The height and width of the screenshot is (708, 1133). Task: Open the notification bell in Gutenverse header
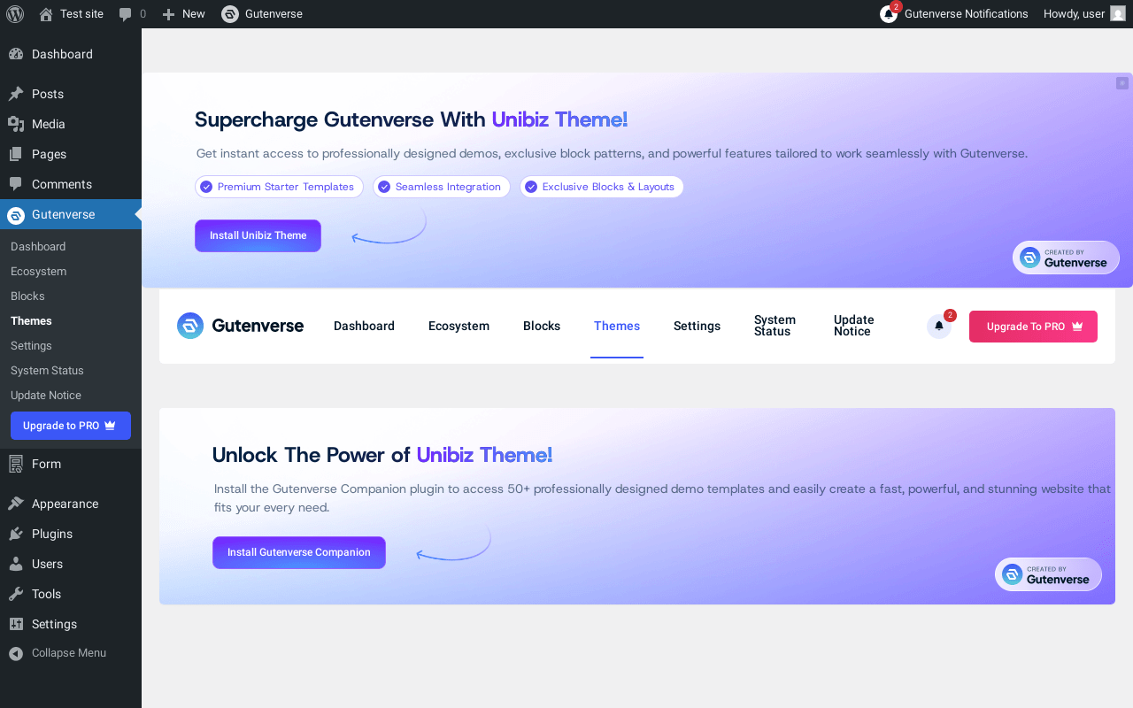click(x=939, y=327)
